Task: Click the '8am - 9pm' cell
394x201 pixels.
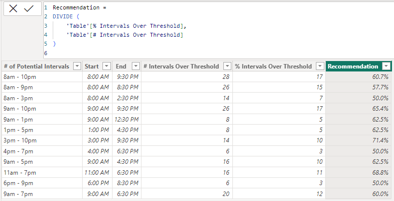Action: tap(42, 87)
